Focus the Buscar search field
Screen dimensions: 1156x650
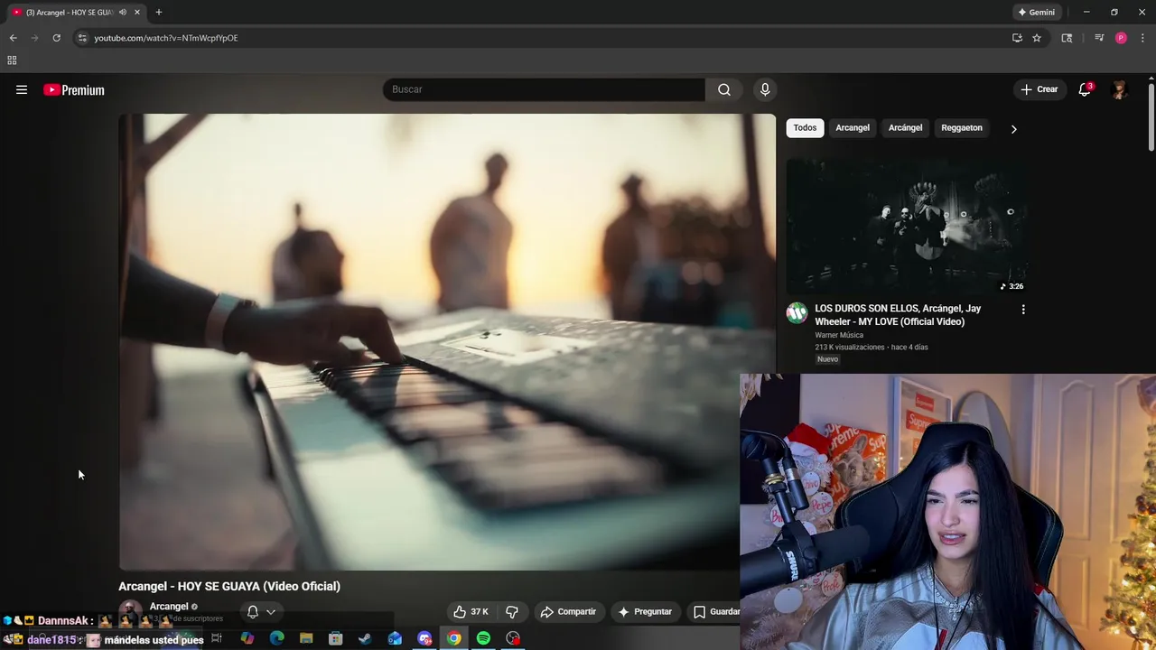pyautogui.click(x=544, y=89)
